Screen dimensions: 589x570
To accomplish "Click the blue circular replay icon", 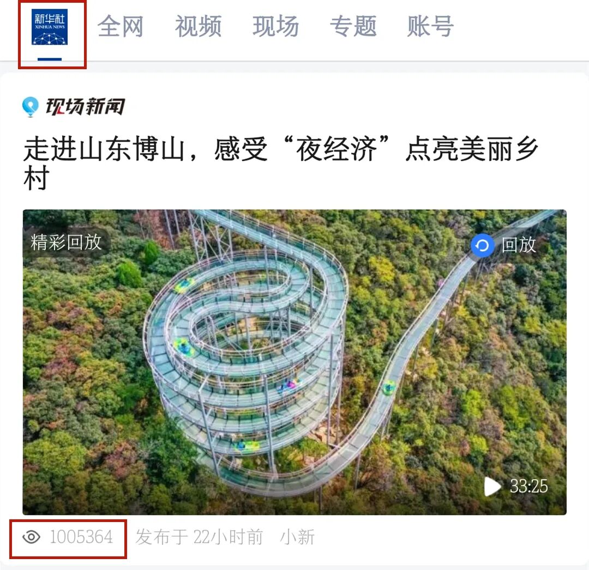I will (482, 245).
